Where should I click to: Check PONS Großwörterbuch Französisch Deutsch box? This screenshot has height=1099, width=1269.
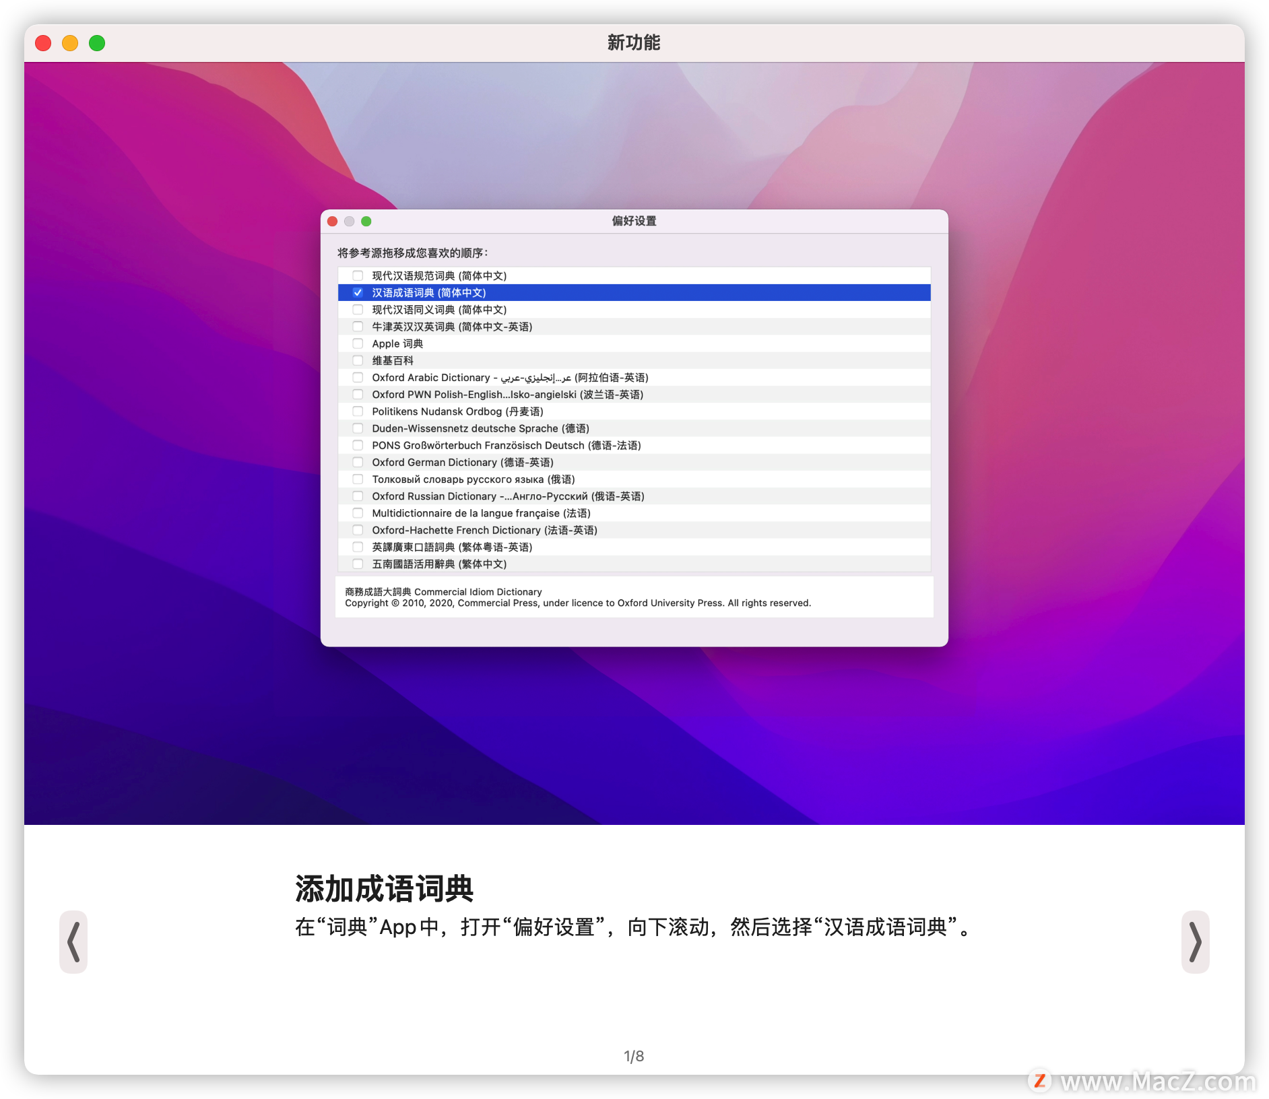[358, 445]
